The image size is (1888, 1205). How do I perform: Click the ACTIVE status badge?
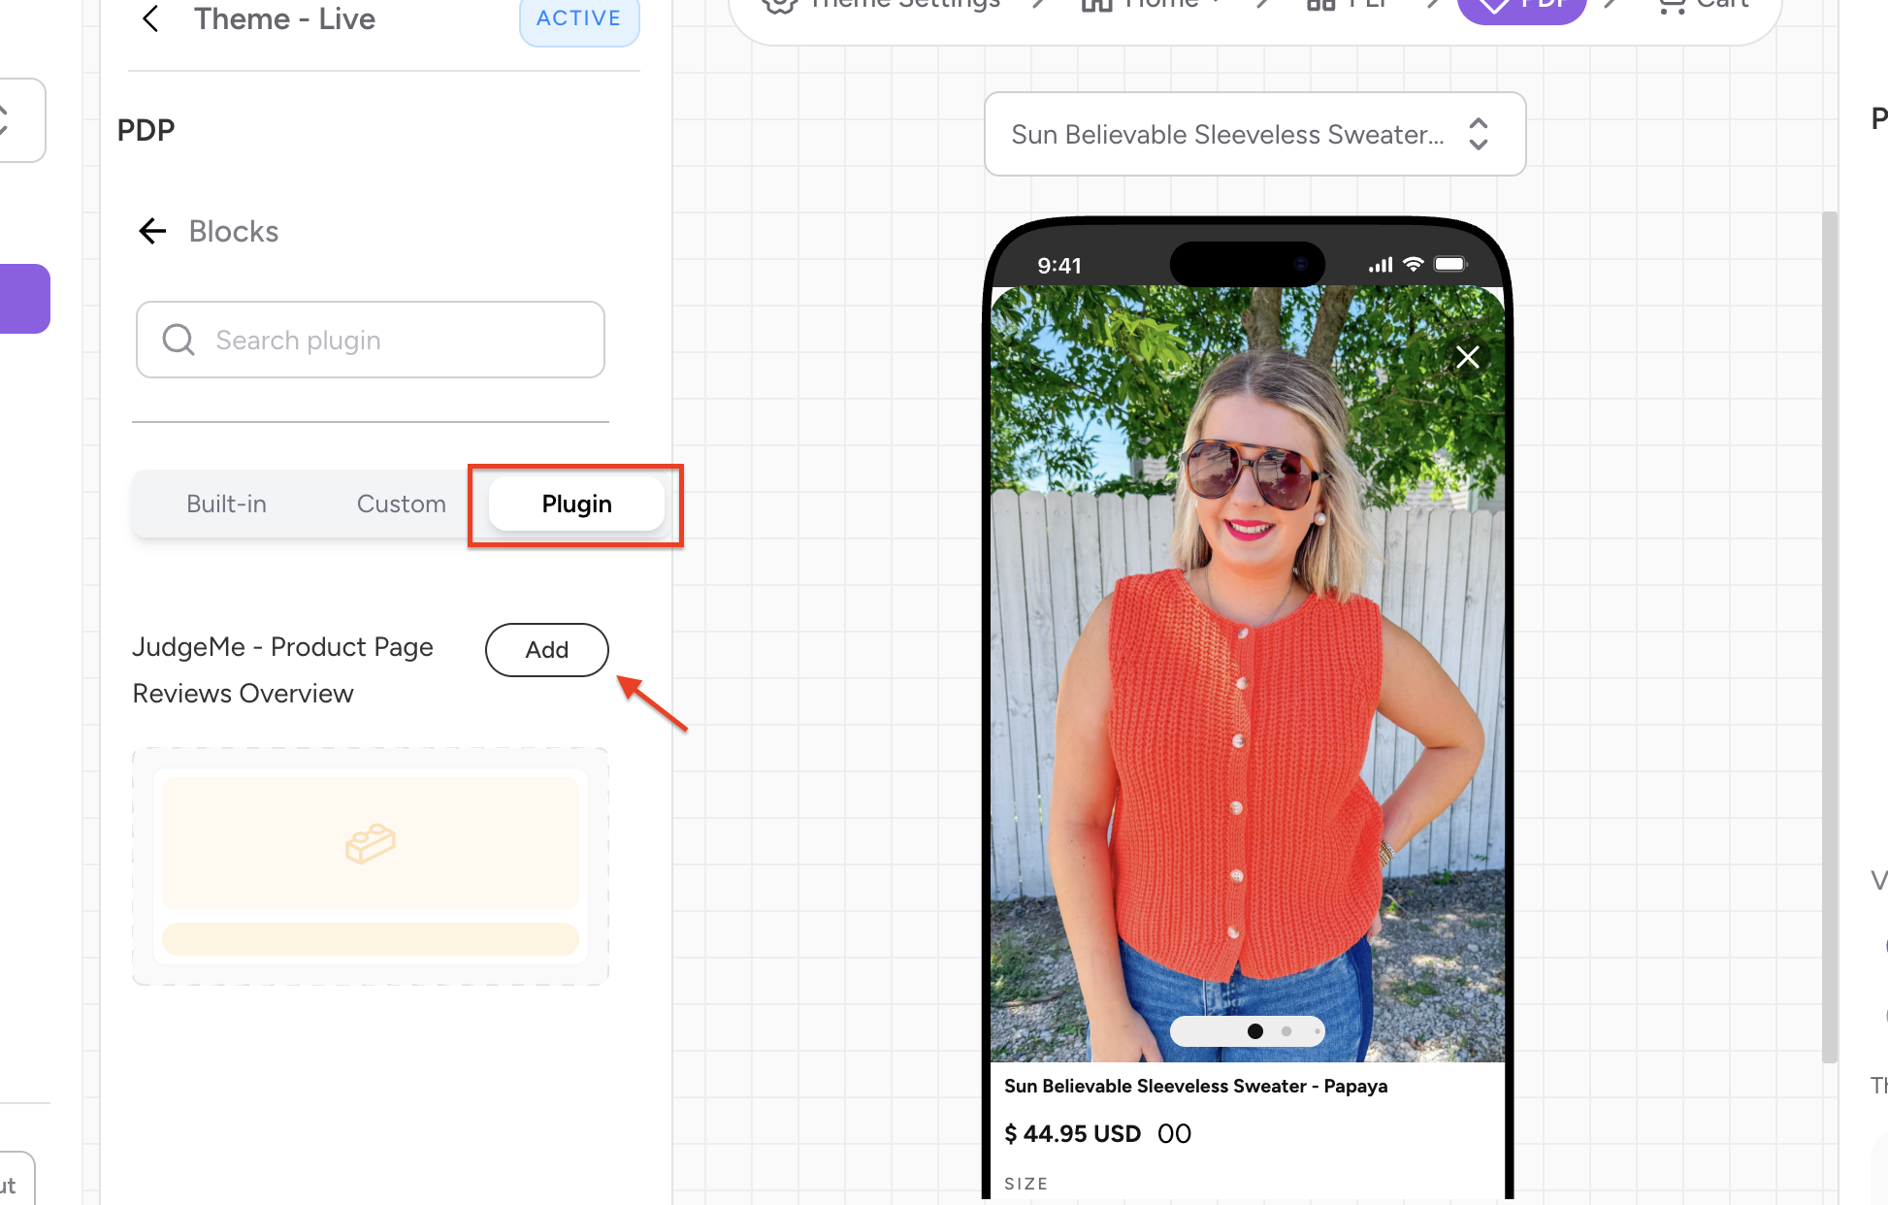[x=578, y=19]
